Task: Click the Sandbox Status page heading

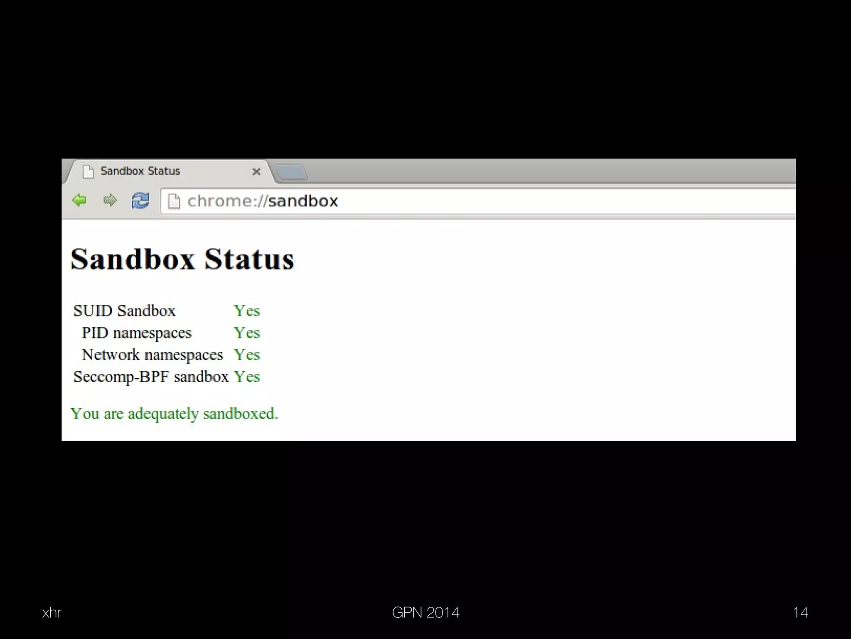Action: pyautogui.click(x=182, y=259)
